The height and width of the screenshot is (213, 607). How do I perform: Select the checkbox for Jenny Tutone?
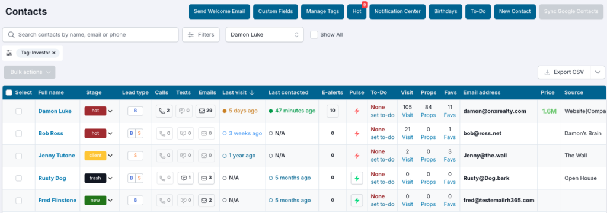point(18,156)
